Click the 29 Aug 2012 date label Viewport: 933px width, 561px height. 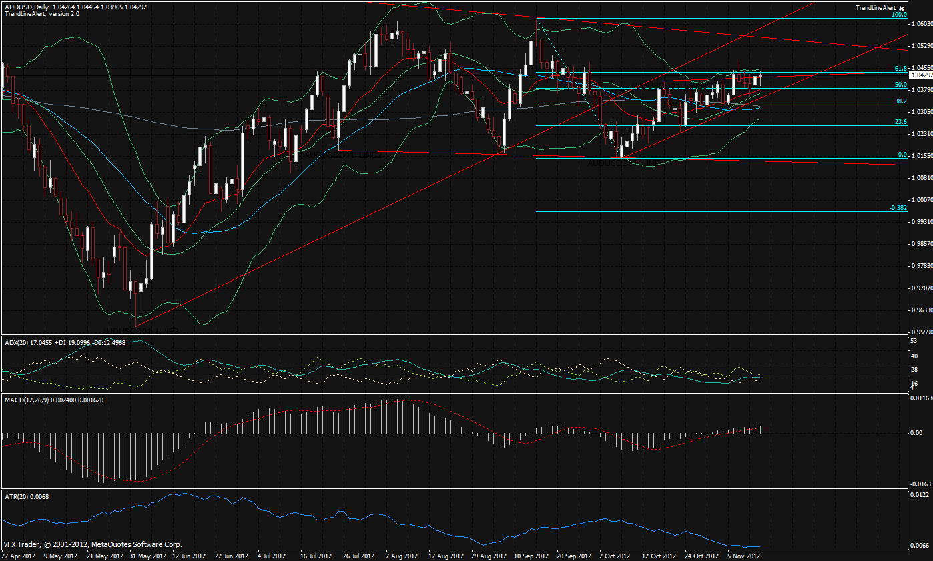pos(489,555)
